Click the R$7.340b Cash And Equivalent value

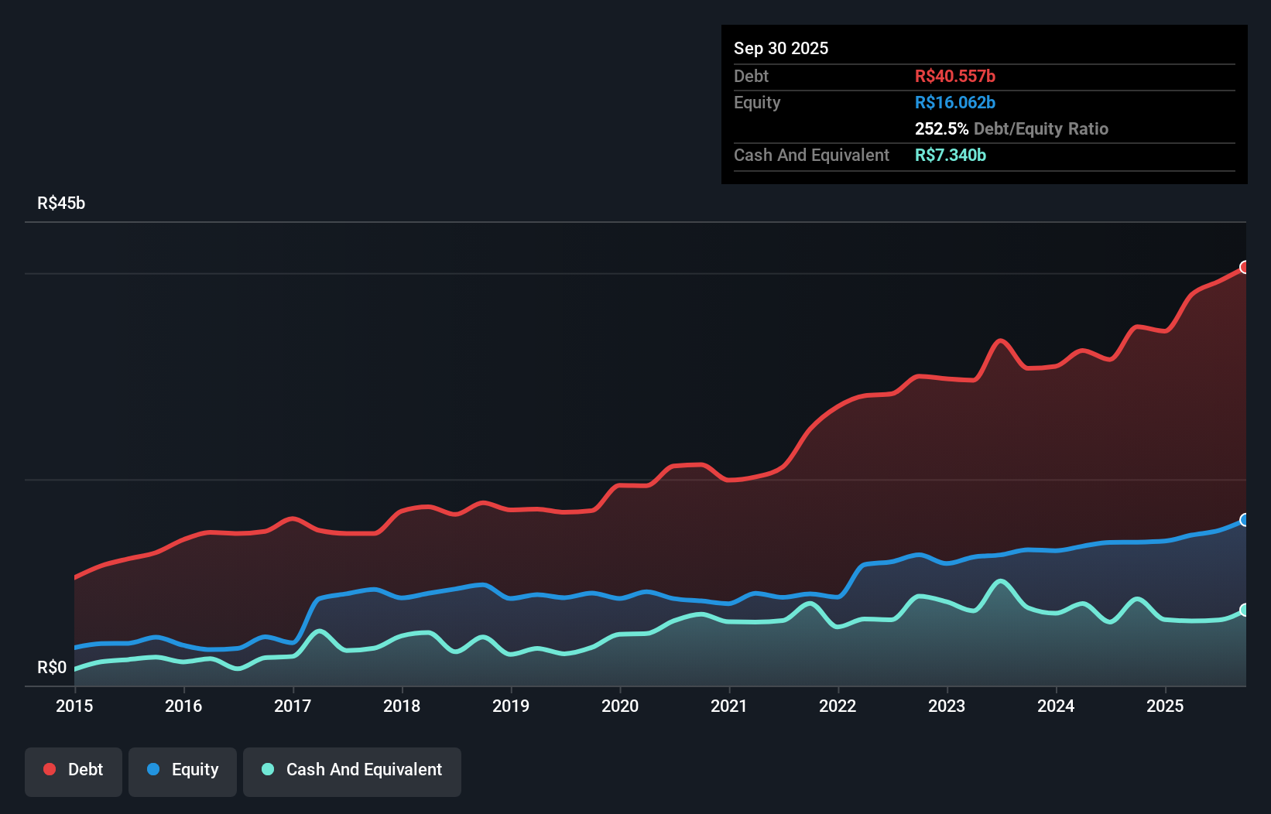pyautogui.click(x=950, y=155)
